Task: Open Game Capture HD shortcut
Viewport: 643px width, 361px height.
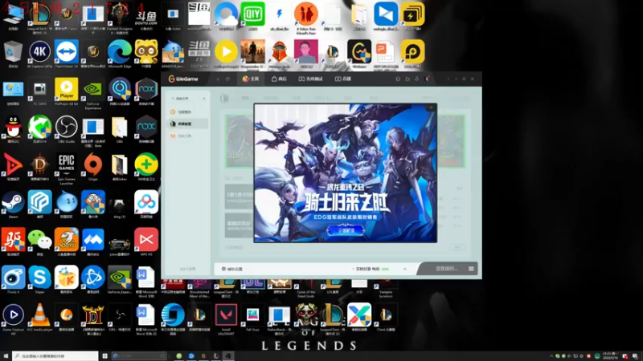Action: coord(13,319)
